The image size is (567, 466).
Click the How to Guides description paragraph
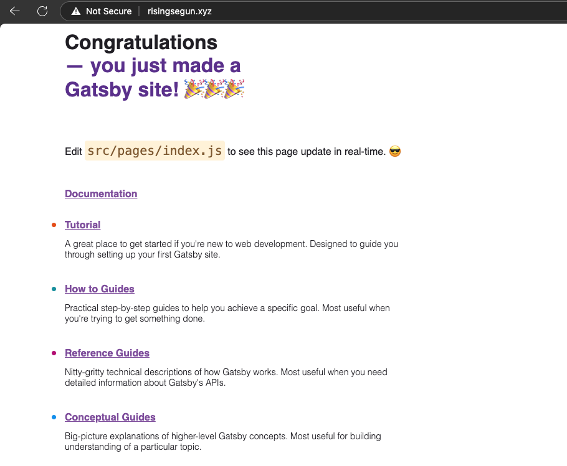227,314
